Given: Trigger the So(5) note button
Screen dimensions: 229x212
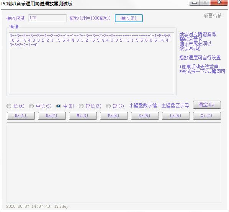Looking at the screenshot, I should [x=145, y=116].
